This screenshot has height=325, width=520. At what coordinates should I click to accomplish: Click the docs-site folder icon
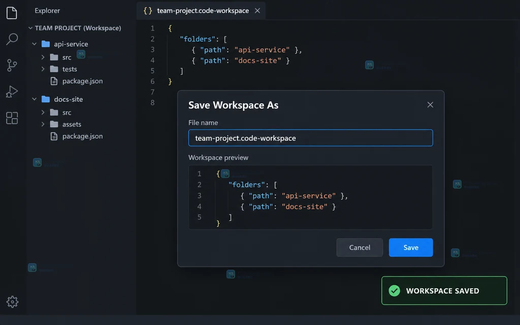[x=46, y=99]
